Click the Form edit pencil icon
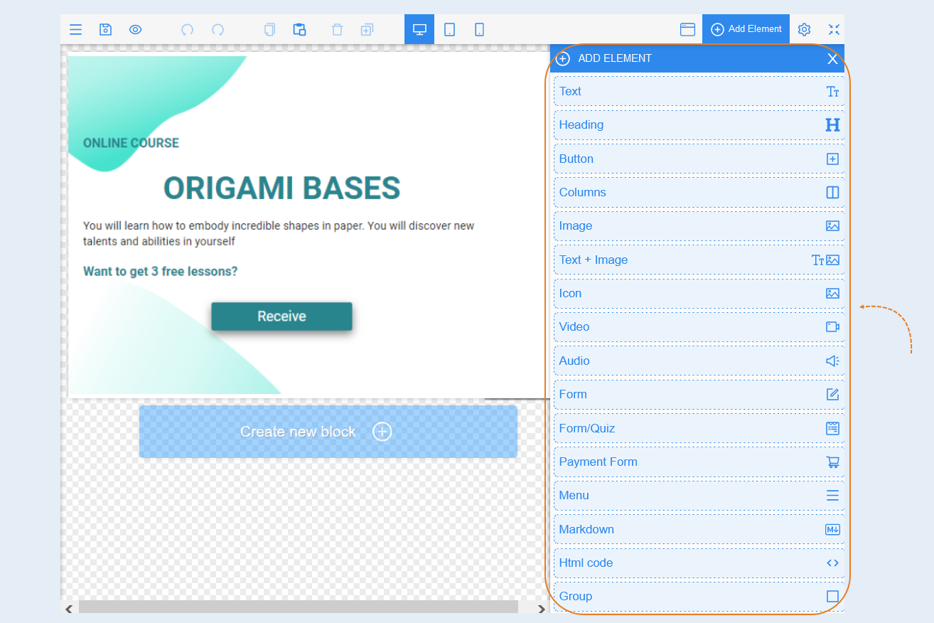Screen dimensions: 934x623 [832, 394]
